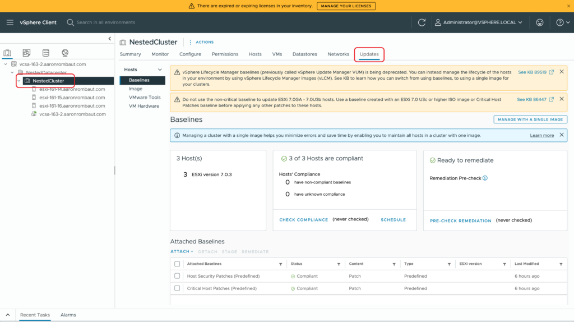Switch to VMs and Templates inventory icon
The image size is (574, 322).
point(26,53)
